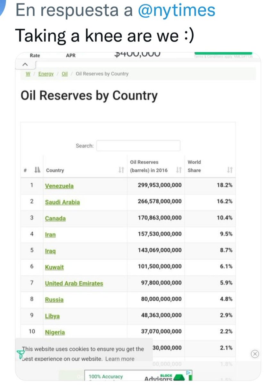Select the 4.8% world share cell
The image size is (272, 385).
click(x=226, y=299)
